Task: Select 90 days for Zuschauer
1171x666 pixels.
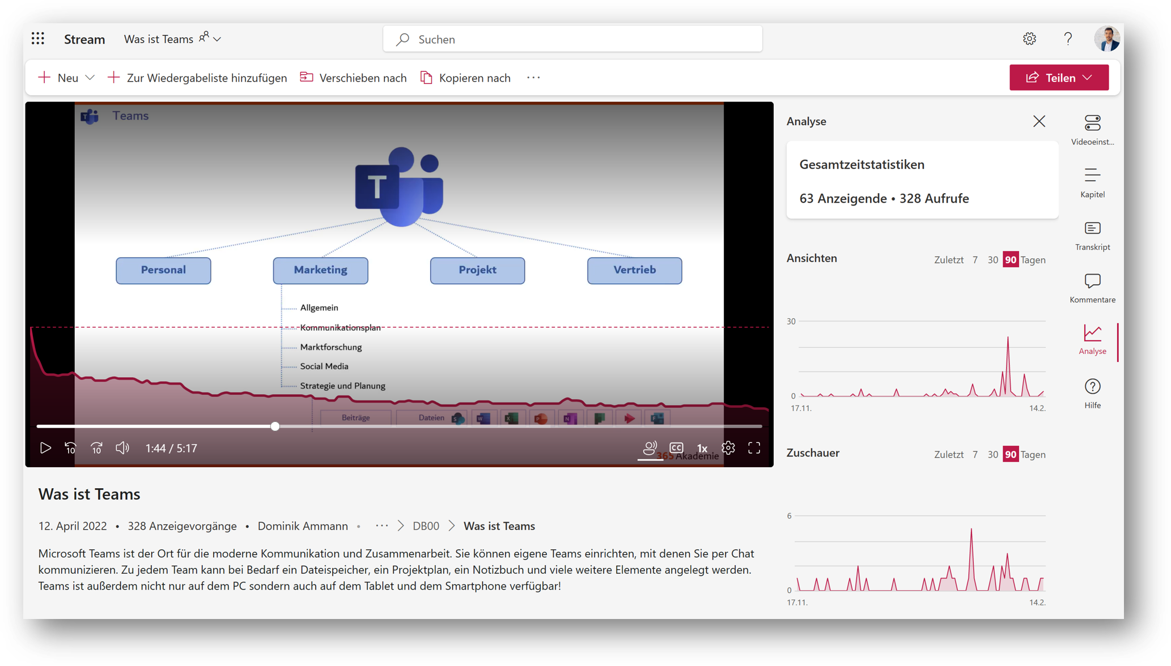Action: (x=1011, y=455)
